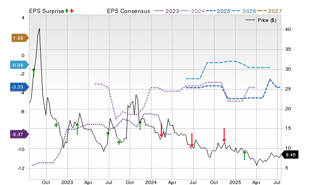Click the 2023 year label on the x-axis
The image size is (310, 185).
(x=67, y=182)
